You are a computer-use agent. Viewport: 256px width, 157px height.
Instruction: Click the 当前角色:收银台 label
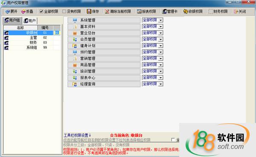click(x=126, y=135)
